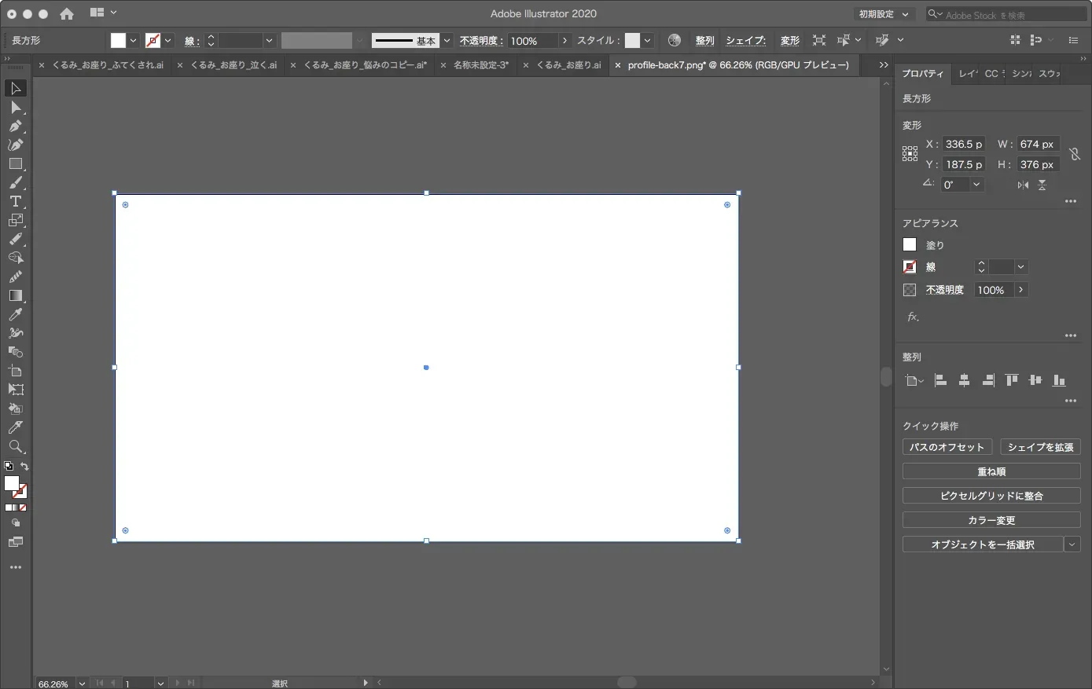The height and width of the screenshot is (689, 1092).
Task: Click シェイプを拡張 button
Action: click(1041, 447)
